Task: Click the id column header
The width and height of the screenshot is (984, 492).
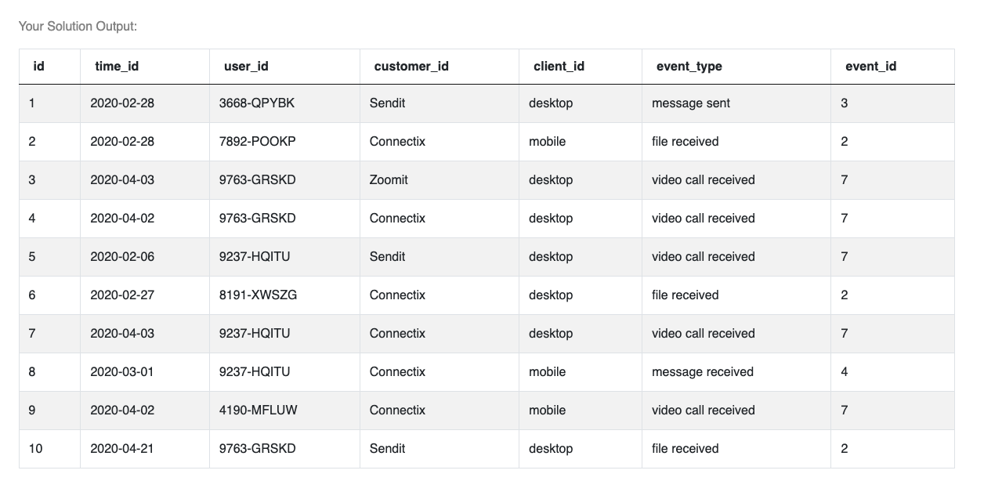Action: [x=38, y=67]
